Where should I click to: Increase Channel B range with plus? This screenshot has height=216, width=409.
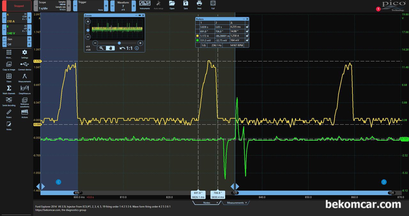tap(29, 30)
